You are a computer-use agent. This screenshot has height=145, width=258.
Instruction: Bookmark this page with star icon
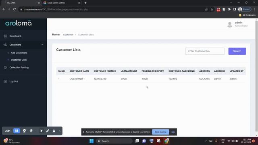click(212, 9)
